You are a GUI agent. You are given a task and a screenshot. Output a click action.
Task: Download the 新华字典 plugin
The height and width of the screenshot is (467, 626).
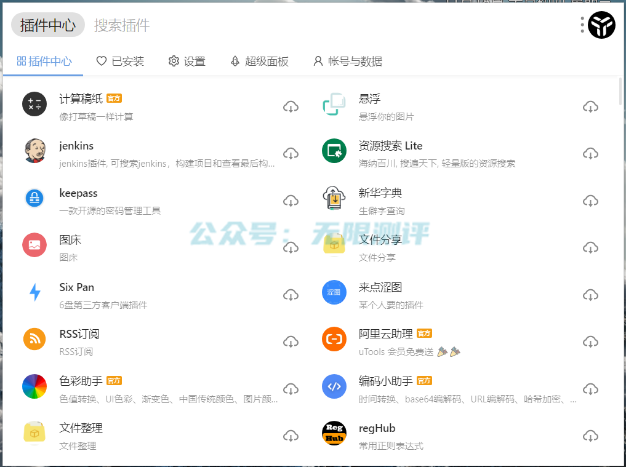pos(590,201)
